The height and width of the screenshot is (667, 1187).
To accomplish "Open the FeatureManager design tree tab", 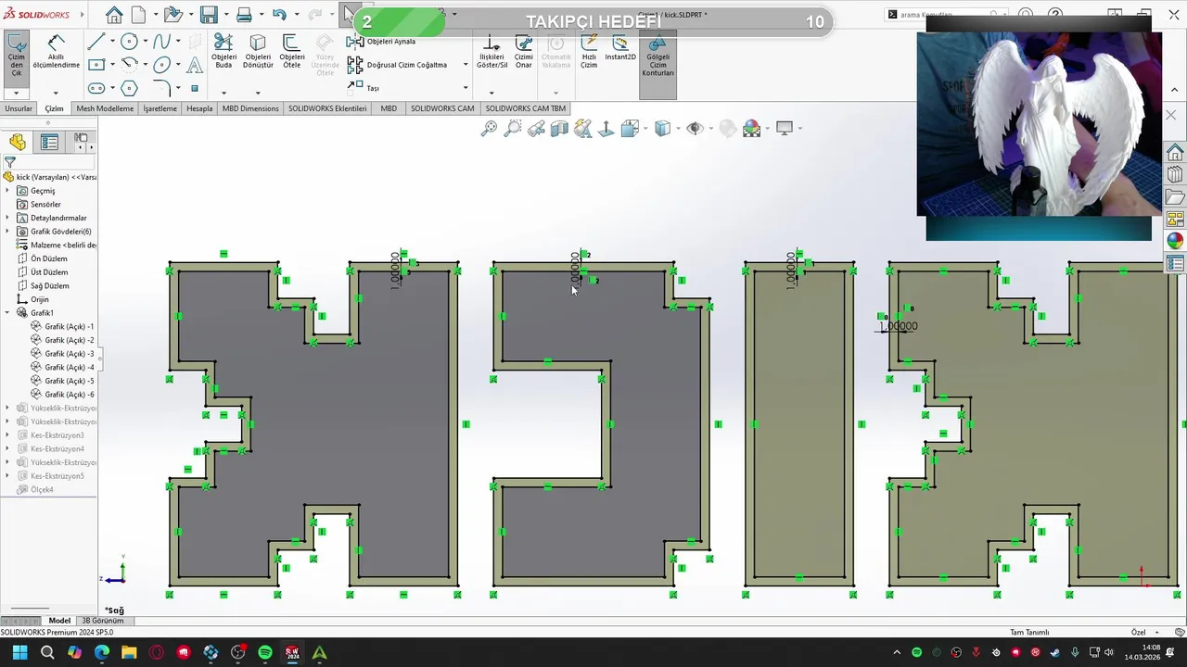I will pyautogui.click(x=18, y=142).
